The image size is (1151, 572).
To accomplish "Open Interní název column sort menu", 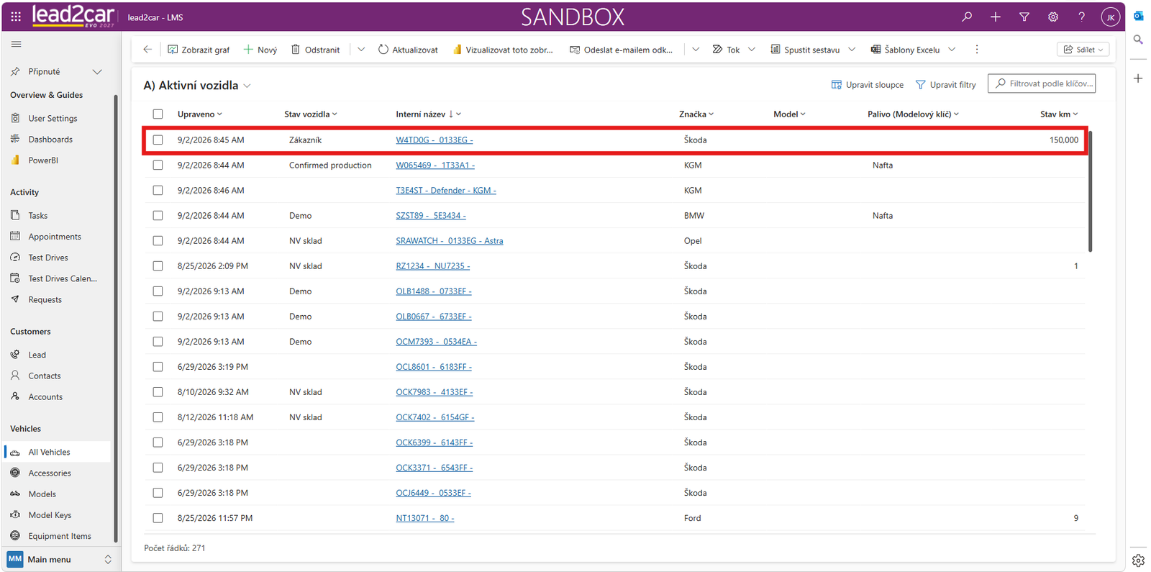I will (429, 114).
